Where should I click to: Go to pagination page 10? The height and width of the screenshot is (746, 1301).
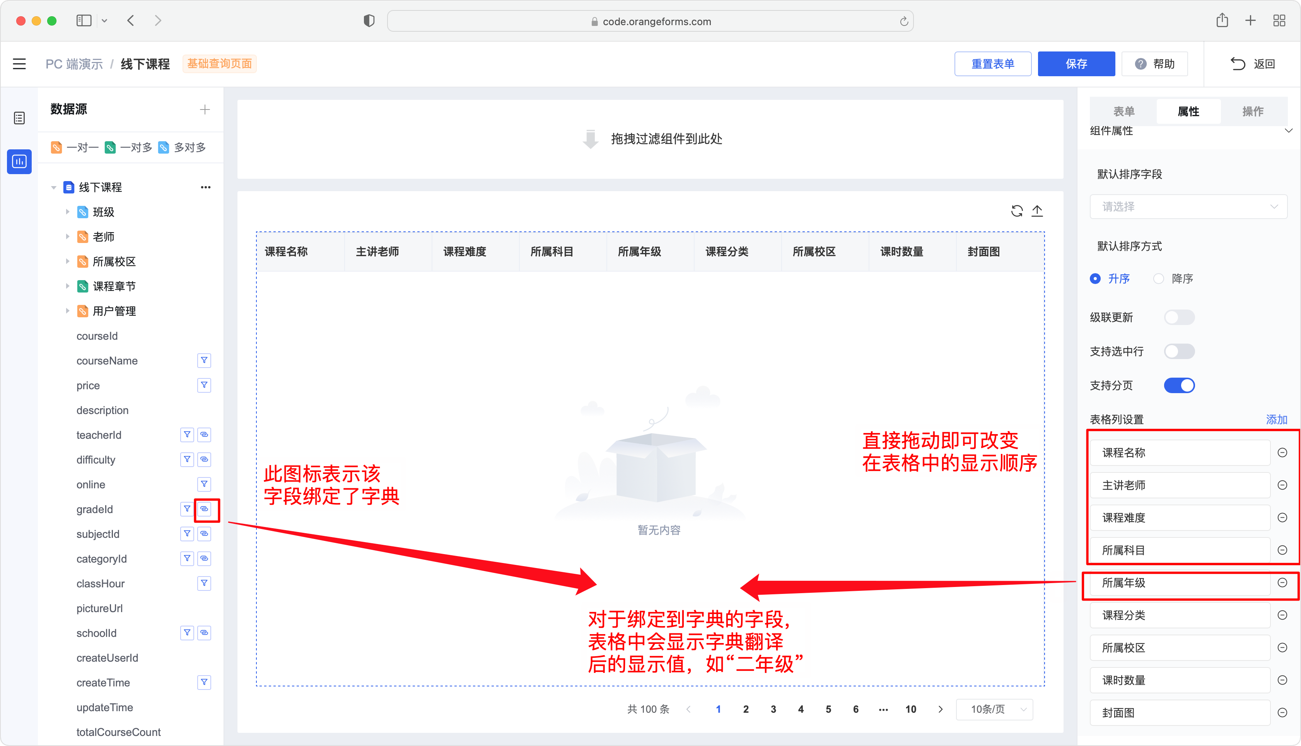(x=911, y=710)
